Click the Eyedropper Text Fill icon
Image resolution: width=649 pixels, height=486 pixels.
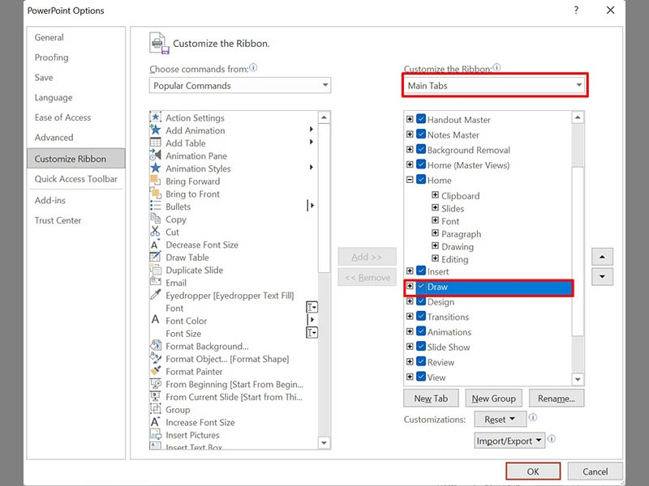click(156, 295)
